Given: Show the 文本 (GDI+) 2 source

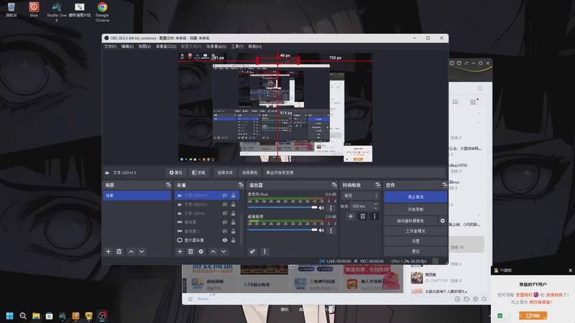Looking at the screenshot, I should 225,205.
